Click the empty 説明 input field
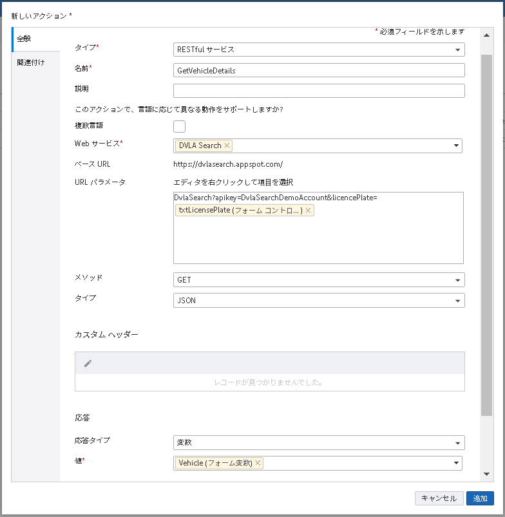This screenshot has height=517, width=505. tap(319, 91)
